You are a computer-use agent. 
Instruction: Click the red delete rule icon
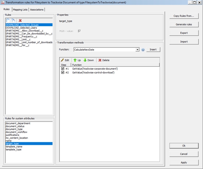tap(20, 20)
